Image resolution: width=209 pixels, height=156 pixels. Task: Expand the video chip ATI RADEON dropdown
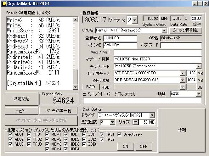click(x=182, y=73)
